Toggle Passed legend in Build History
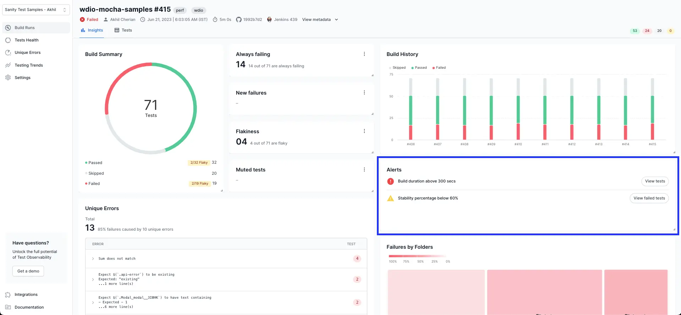The height and width of the screenshot is (315, 681). tap(419, 68)
